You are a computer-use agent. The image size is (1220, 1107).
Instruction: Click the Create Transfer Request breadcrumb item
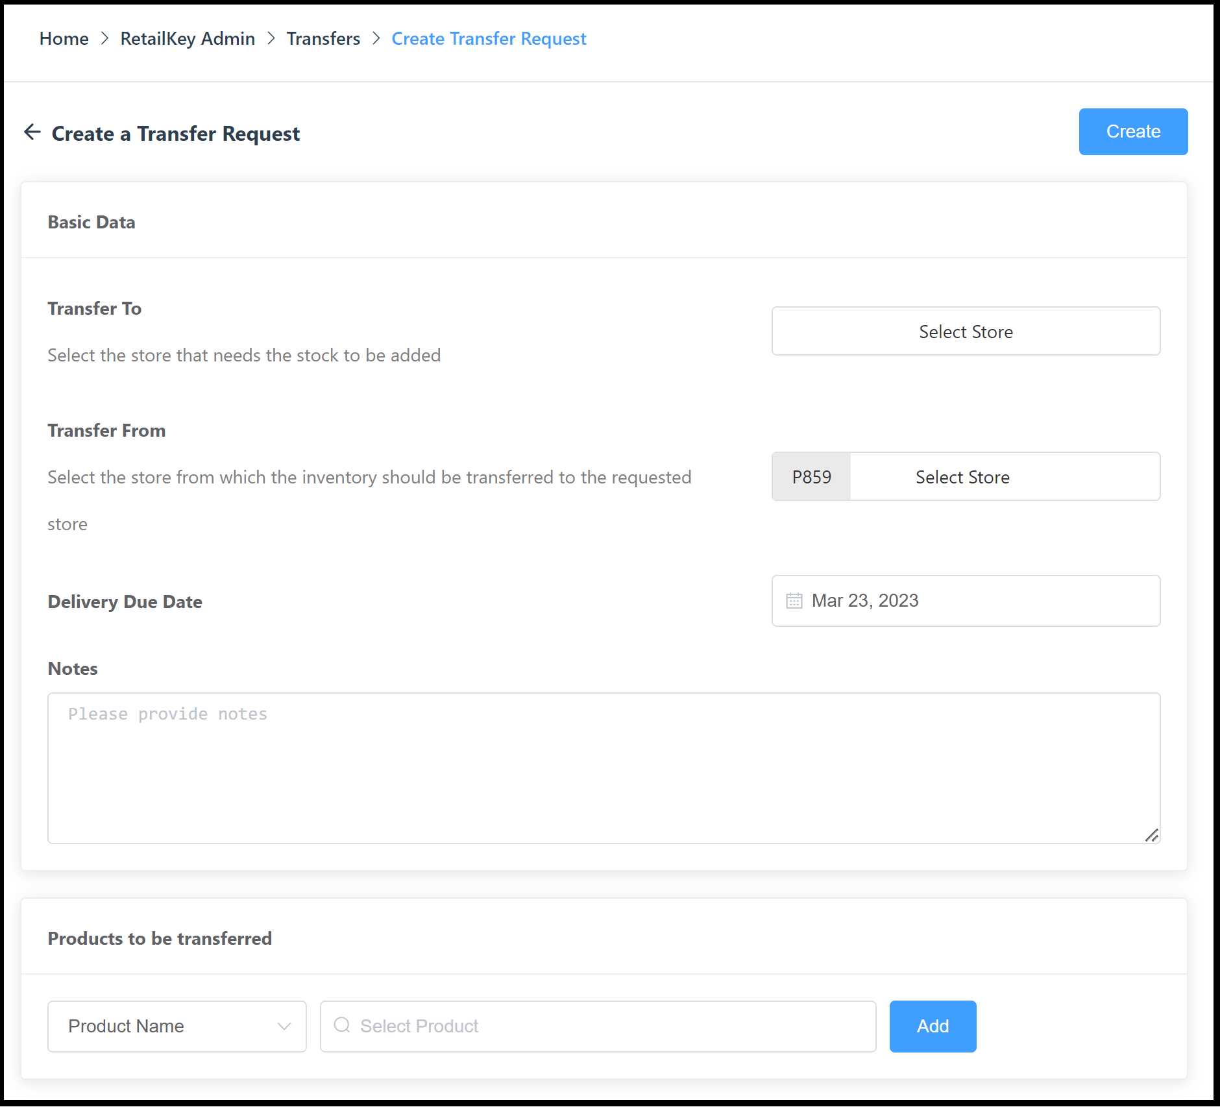489,39
